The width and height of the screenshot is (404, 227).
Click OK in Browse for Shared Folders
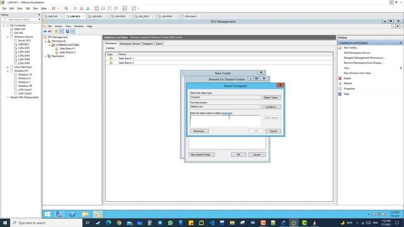[239, 154]
